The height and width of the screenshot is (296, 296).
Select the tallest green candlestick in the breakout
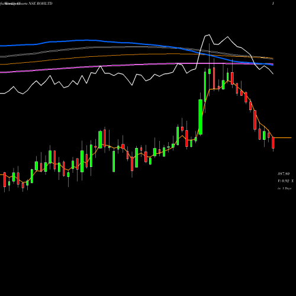click(201, 117)
